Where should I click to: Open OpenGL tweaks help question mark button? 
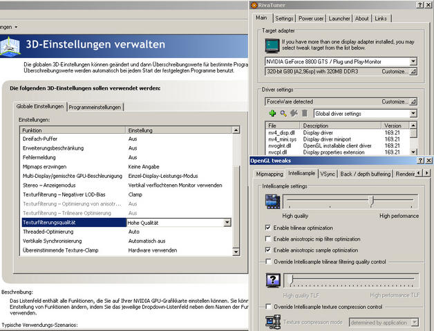[420, 161]
